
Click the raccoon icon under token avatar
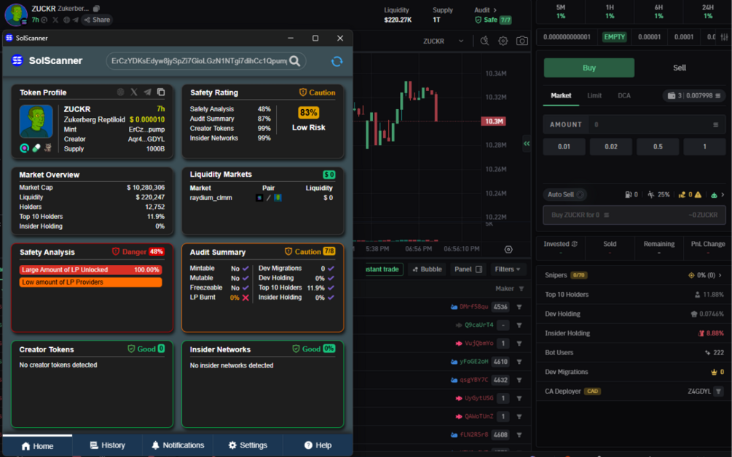pyautogui.click(x=47, y=148)
